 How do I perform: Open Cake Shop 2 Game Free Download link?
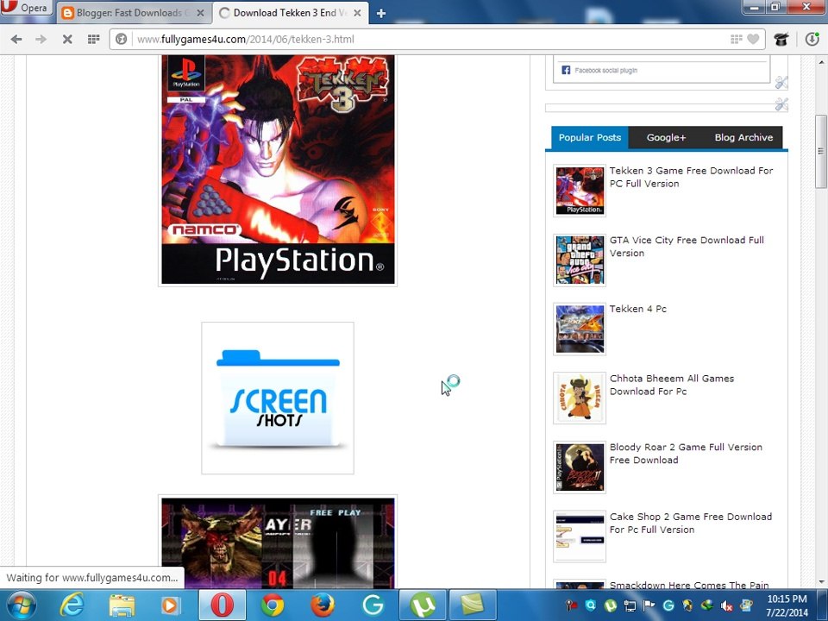pyautogui.click(x=691, y=523)
